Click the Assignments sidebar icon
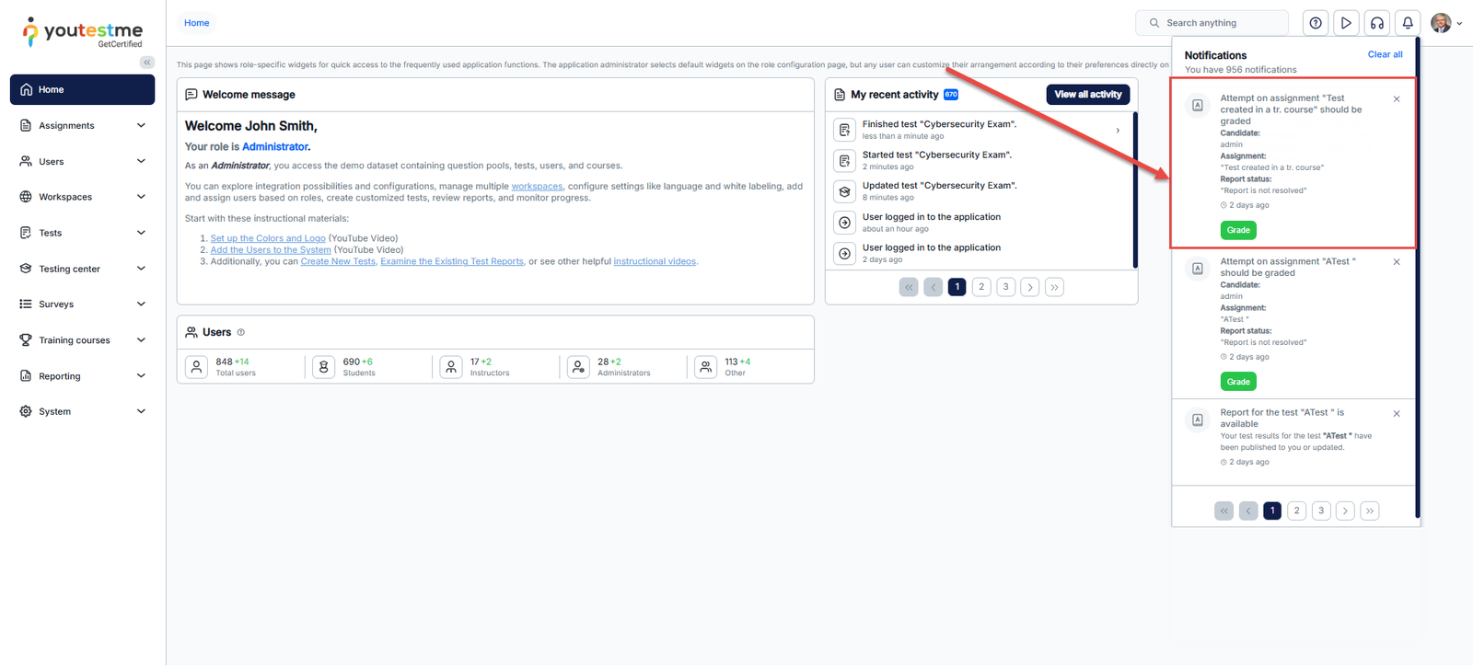This screenshot has width=1473, height=666. 26,126
